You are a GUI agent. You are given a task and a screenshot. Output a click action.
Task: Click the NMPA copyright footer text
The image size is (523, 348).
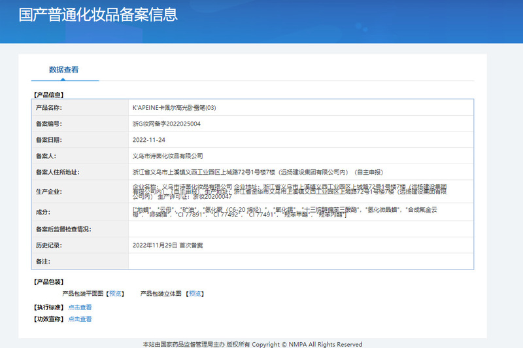click(252, 344)
